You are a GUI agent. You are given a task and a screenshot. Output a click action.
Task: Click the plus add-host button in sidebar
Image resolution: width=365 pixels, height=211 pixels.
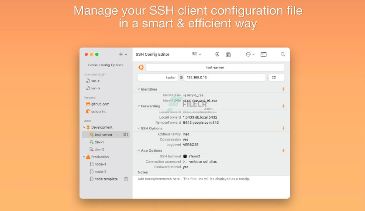[121, 54]
